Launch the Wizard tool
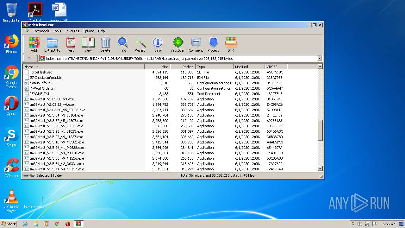Image resolution: width=405 pixels, height=228 pixels. point(140,44)
